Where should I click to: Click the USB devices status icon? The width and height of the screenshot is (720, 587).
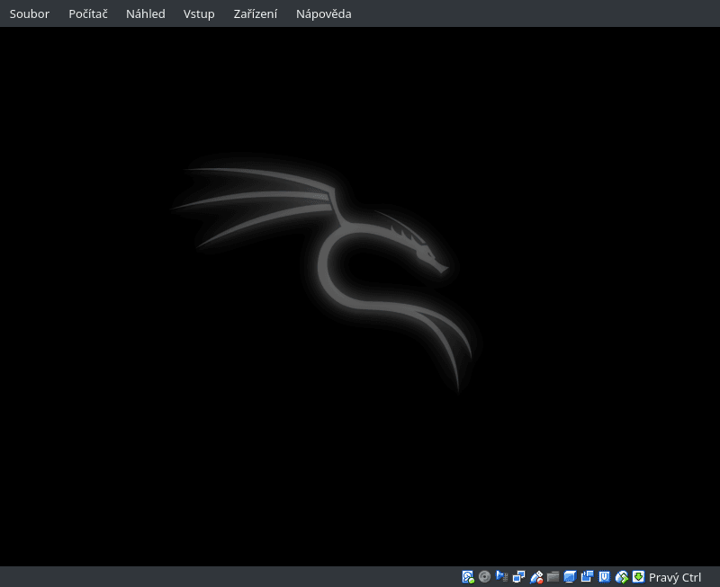[535, 576]
